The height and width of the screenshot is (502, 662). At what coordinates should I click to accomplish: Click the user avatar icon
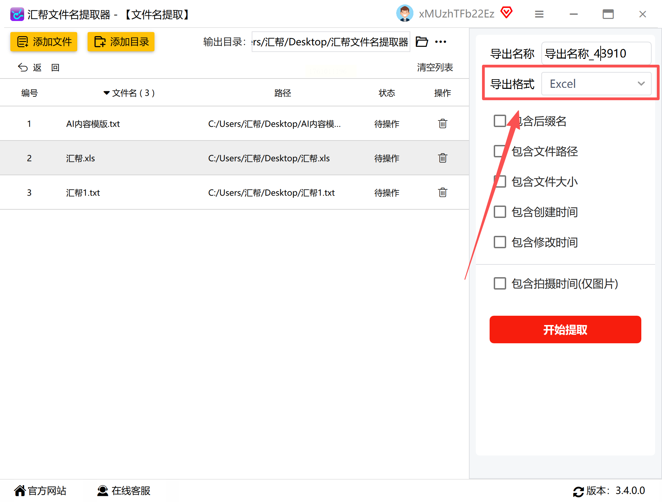click(404, 14)
